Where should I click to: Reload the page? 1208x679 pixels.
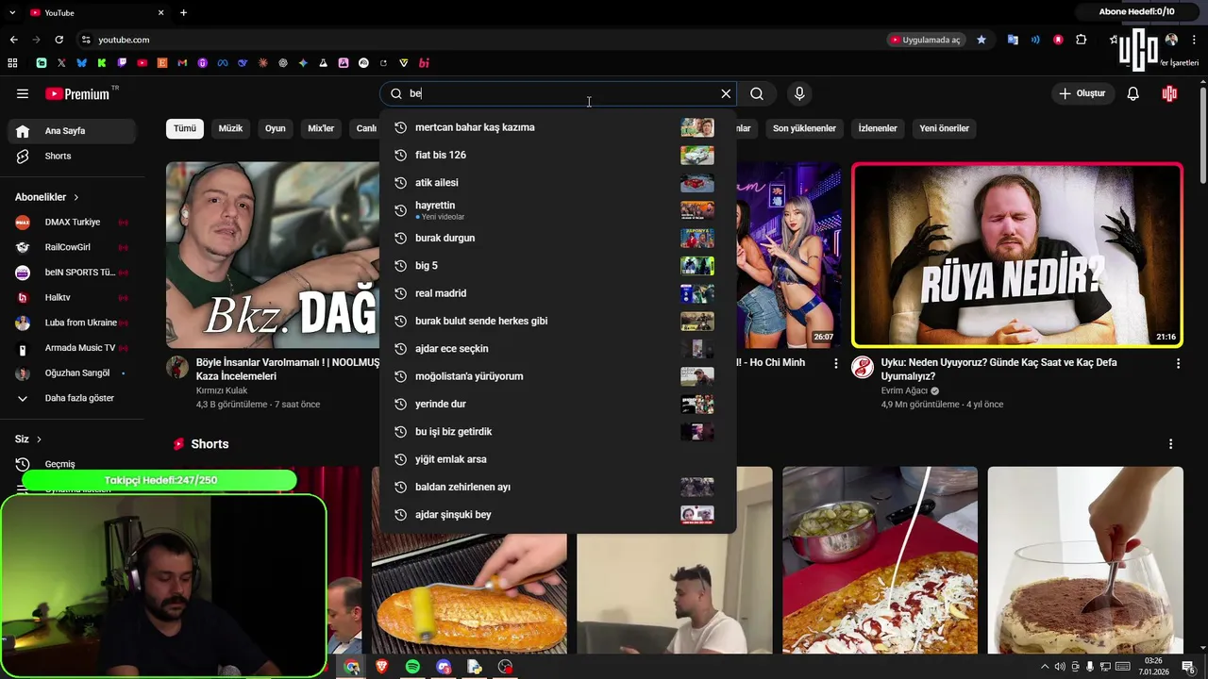point(59,40)
